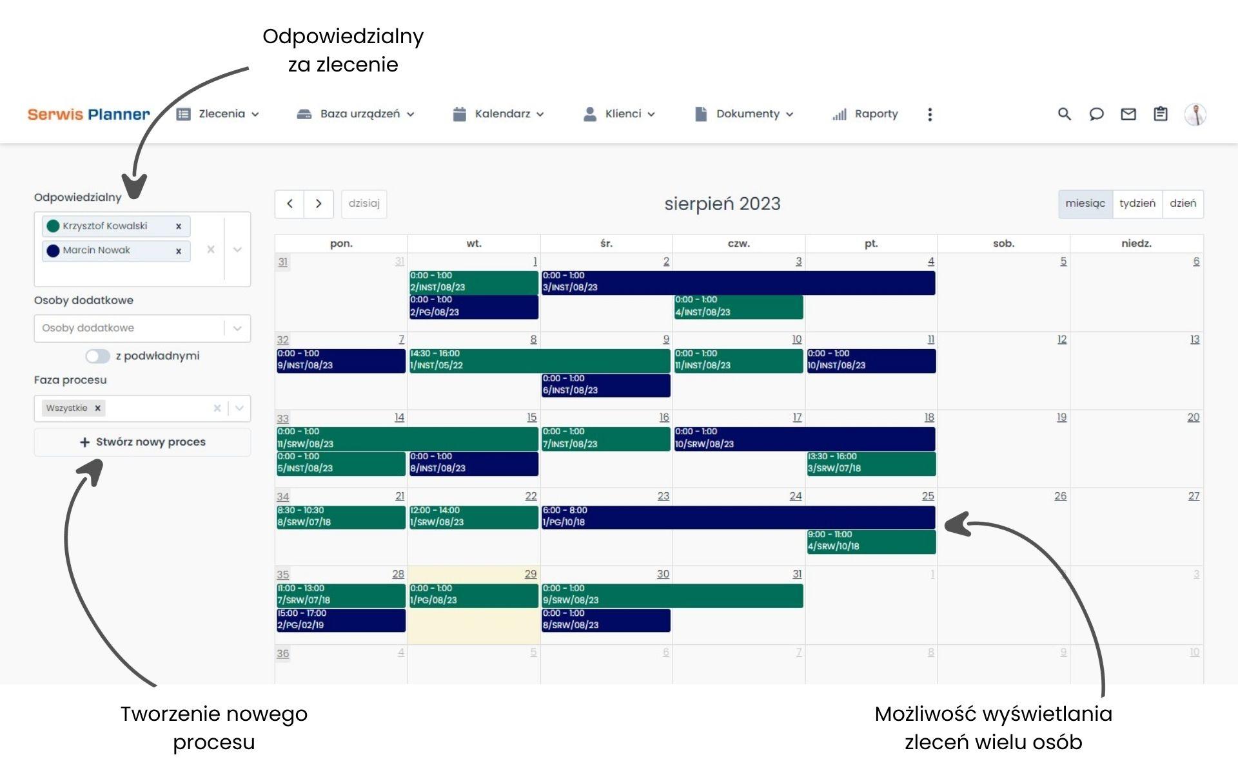The height and width of the screenshot is (773, 1238).
Task: Click the envelope mail icon
Action: point(1128,114)
